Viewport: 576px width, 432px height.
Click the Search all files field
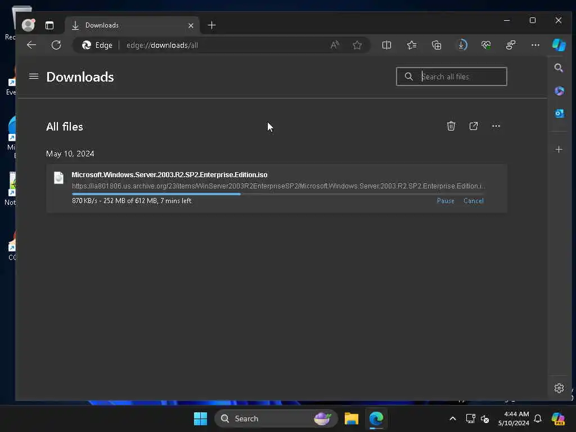(452, 76)
